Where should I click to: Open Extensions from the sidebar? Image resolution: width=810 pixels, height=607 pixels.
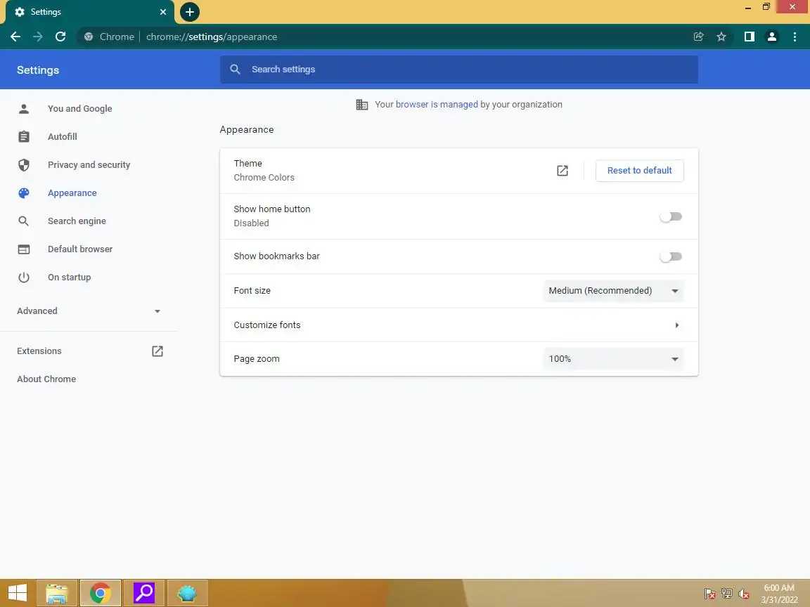click(39, 351)
